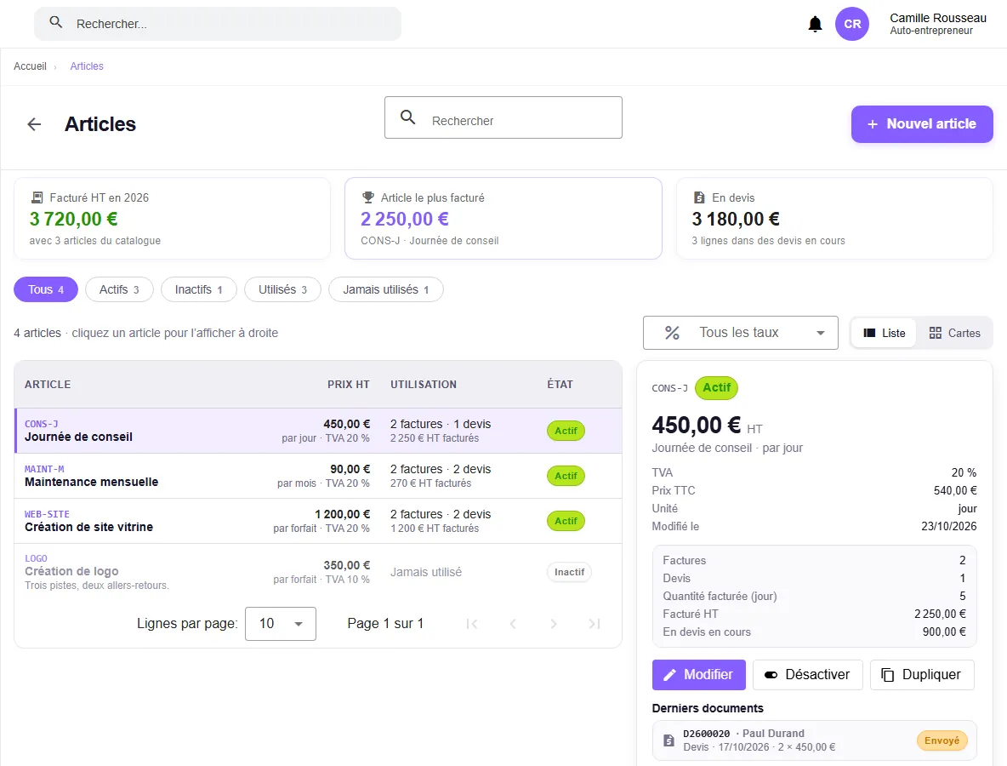Click the invoice icon on Facturé HT card
This screenshot has width=1007, height=766.
[37, 197]
